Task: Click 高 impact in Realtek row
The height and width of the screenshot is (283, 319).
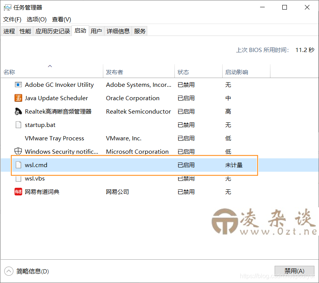Action: (228, 112)
